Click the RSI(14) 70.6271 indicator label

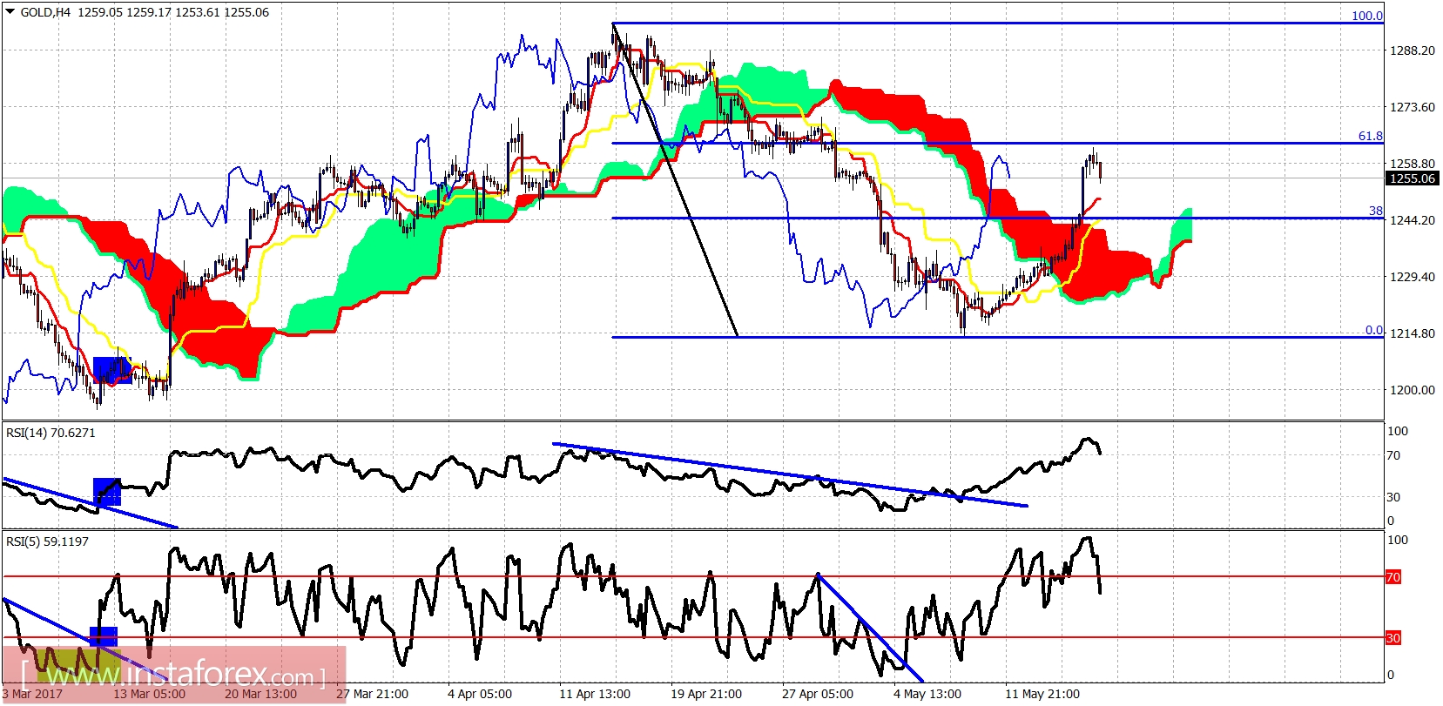tap(51, 433)
